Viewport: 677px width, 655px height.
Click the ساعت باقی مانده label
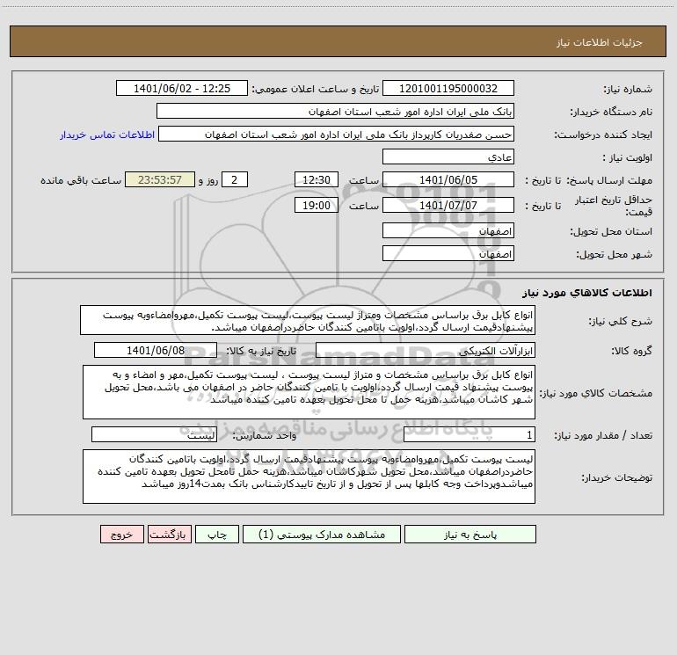pos(81,180)
